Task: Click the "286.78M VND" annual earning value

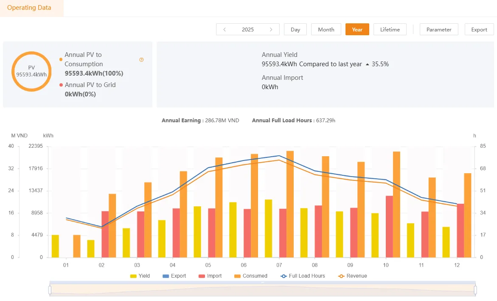Action: 222,121
